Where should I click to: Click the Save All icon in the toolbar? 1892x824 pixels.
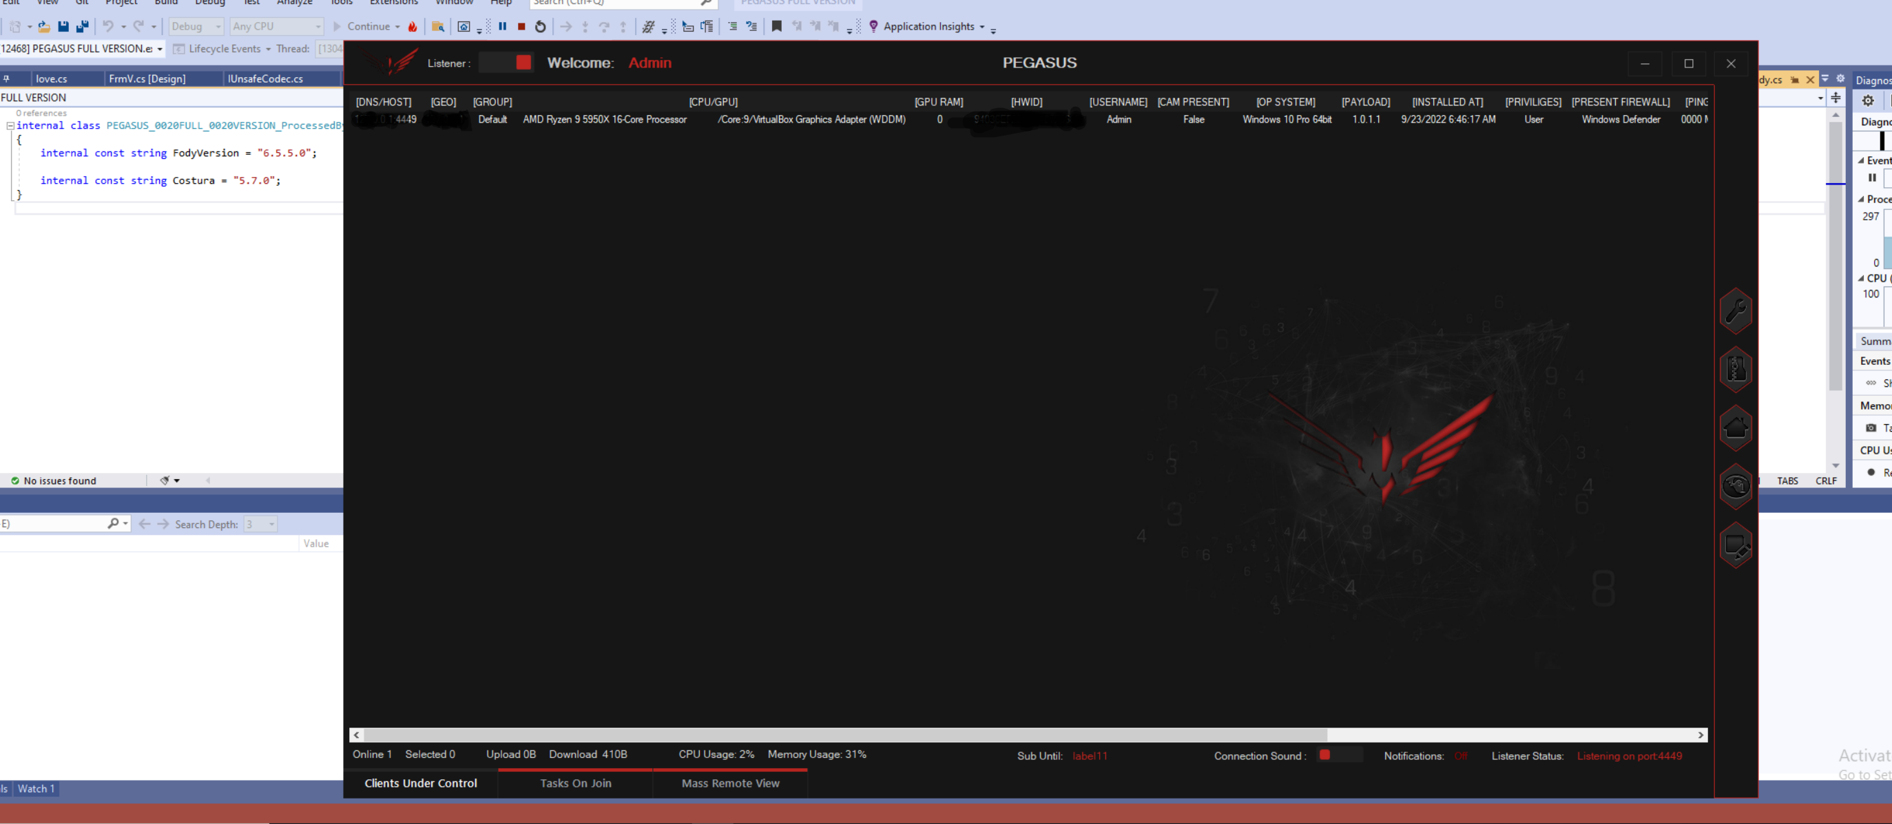coord(82,26)
